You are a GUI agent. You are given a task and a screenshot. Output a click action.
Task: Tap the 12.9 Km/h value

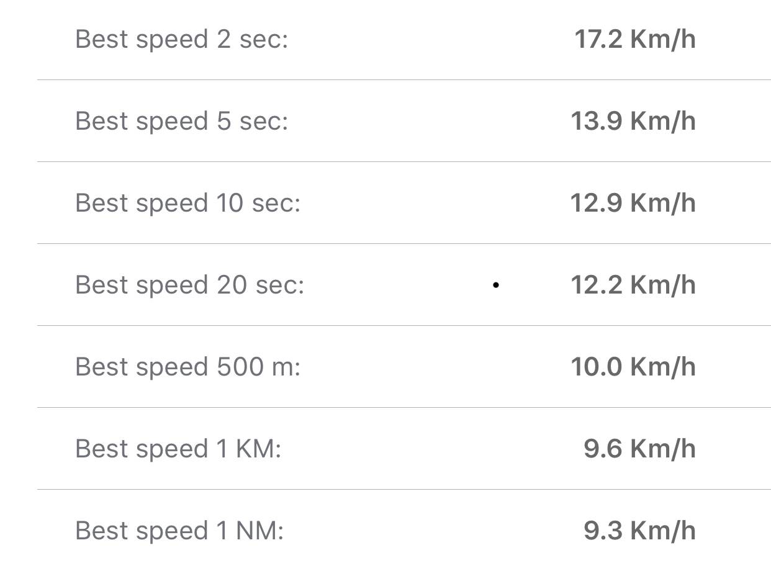633,204
